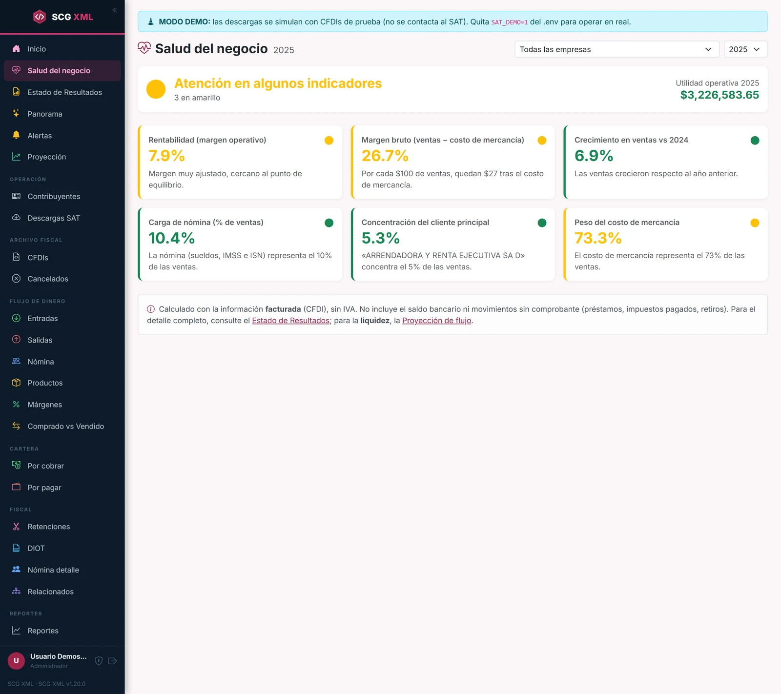The height and width of the screenshot is (694, 781).
Task: Open the 2025 year selector
Action: [x=745, y=49]
